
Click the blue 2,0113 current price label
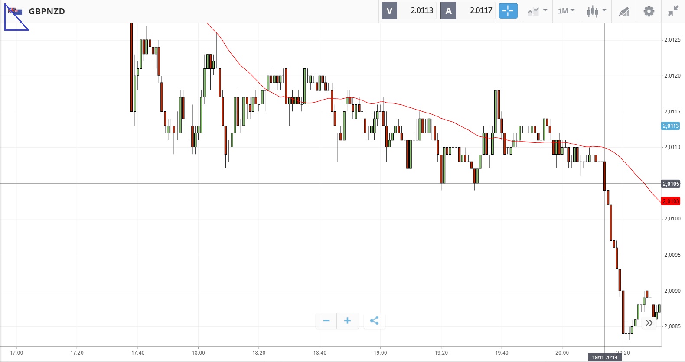click(x=671, y=126)
